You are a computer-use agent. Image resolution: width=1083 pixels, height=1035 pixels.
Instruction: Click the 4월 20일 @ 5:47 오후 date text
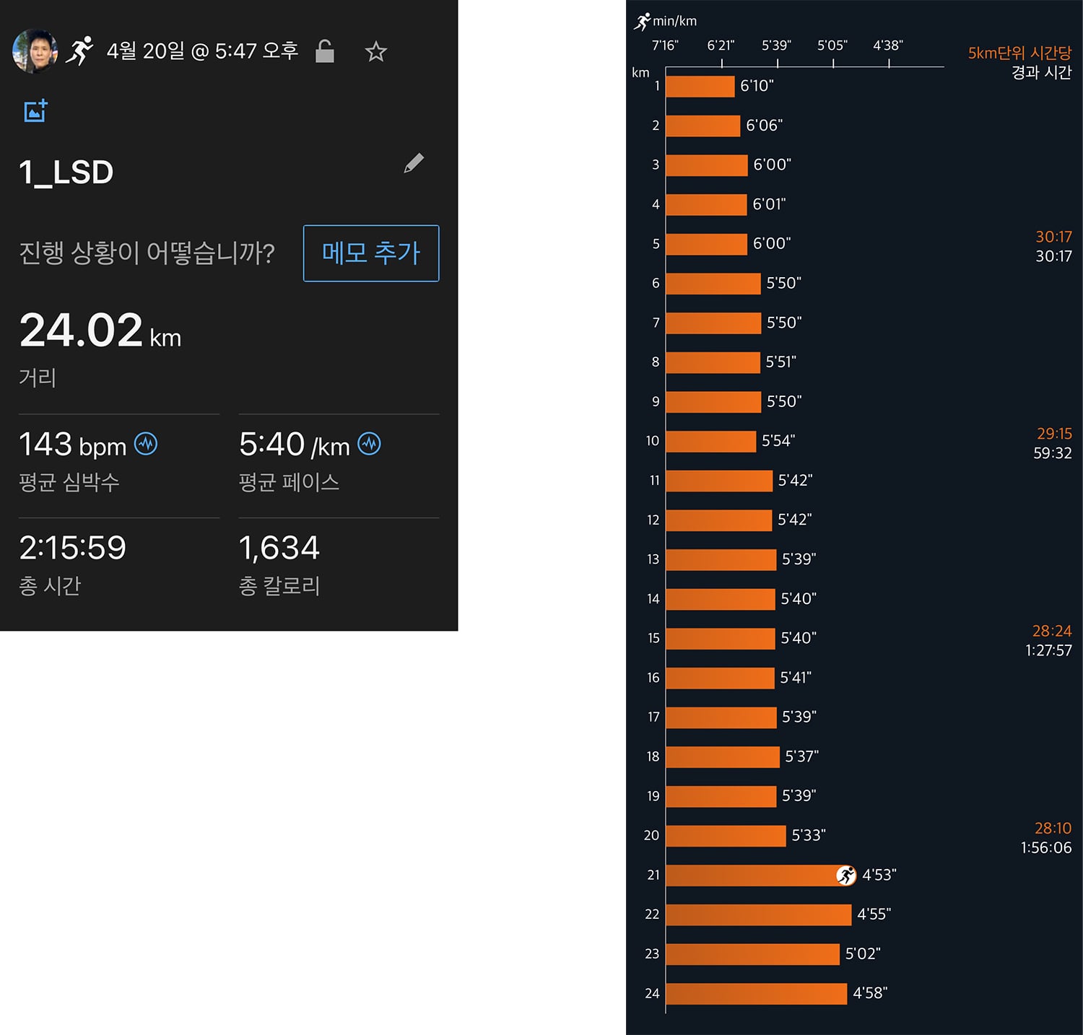coord(202,51)
